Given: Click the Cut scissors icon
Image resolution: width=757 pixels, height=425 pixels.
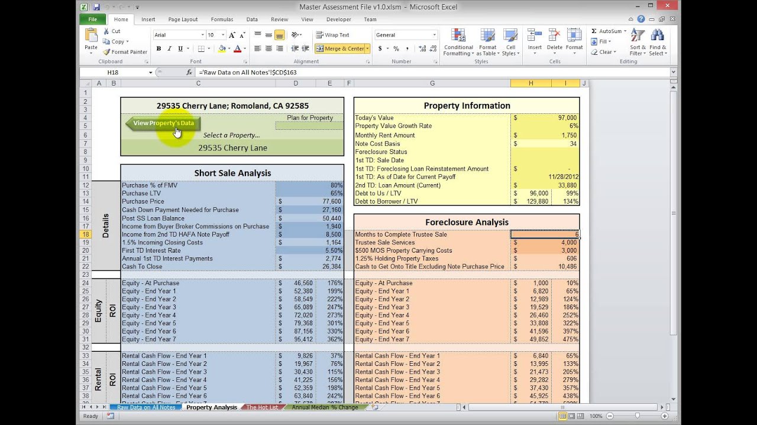Looking at the screenshot, I should click(x=106, y=31).
